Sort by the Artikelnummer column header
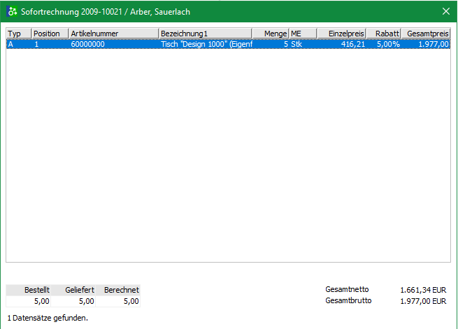The height and width of the screenshot is (329, 458). pyautogui.click(x=113, y=34)
